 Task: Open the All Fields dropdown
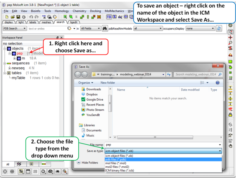coord(90,28)
